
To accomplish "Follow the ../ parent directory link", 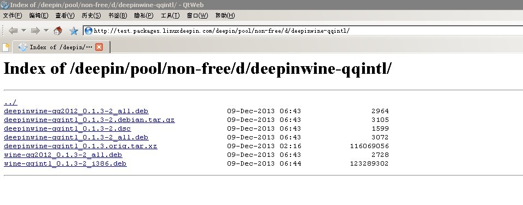I will [10, 102].
